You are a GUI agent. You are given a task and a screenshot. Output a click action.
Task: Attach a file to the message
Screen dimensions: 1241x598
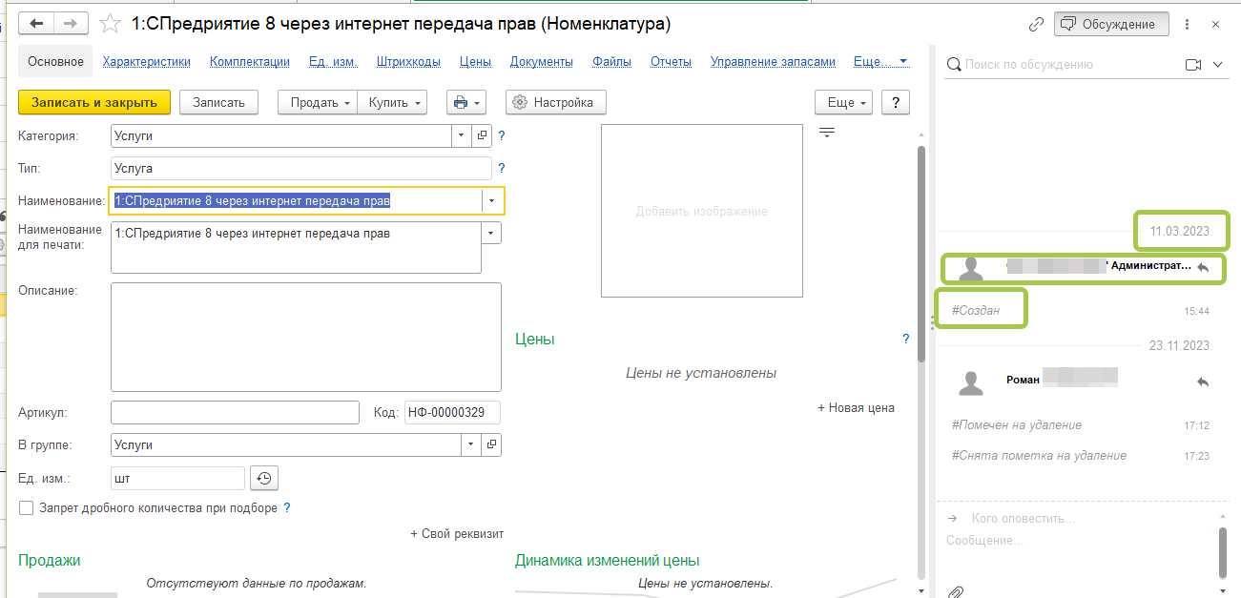pyautogui.click(x=955, y=591)
